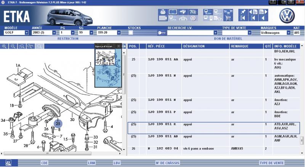The width and height of the screenshot is (305, 167).
Task: Expand the RECHERCHE I.V. dropdown arrow
Action: (215, 33)
